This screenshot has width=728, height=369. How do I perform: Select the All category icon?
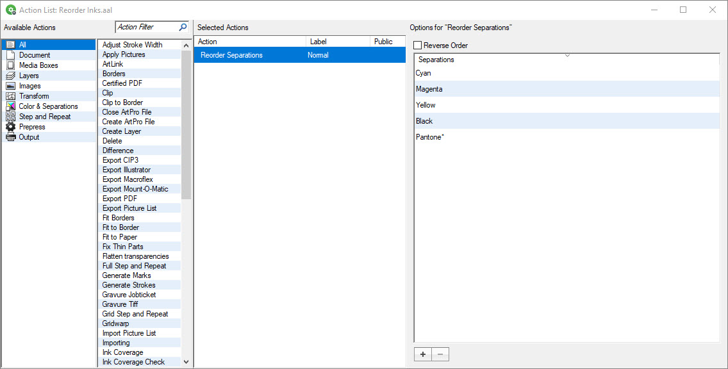coord(10,45)
